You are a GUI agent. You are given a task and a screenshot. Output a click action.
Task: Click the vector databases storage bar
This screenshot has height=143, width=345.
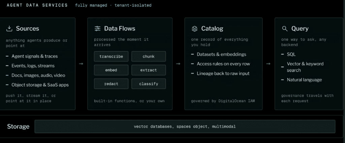(185, 127)
